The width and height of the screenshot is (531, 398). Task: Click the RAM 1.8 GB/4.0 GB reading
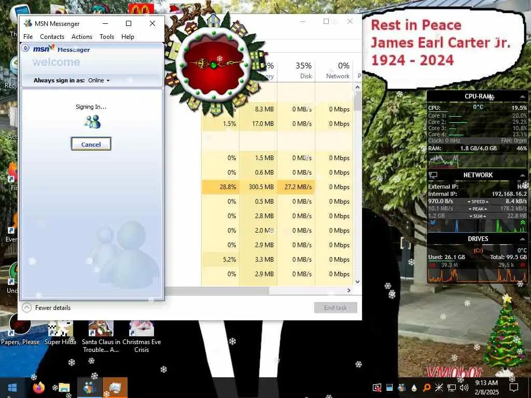(478, 148)
